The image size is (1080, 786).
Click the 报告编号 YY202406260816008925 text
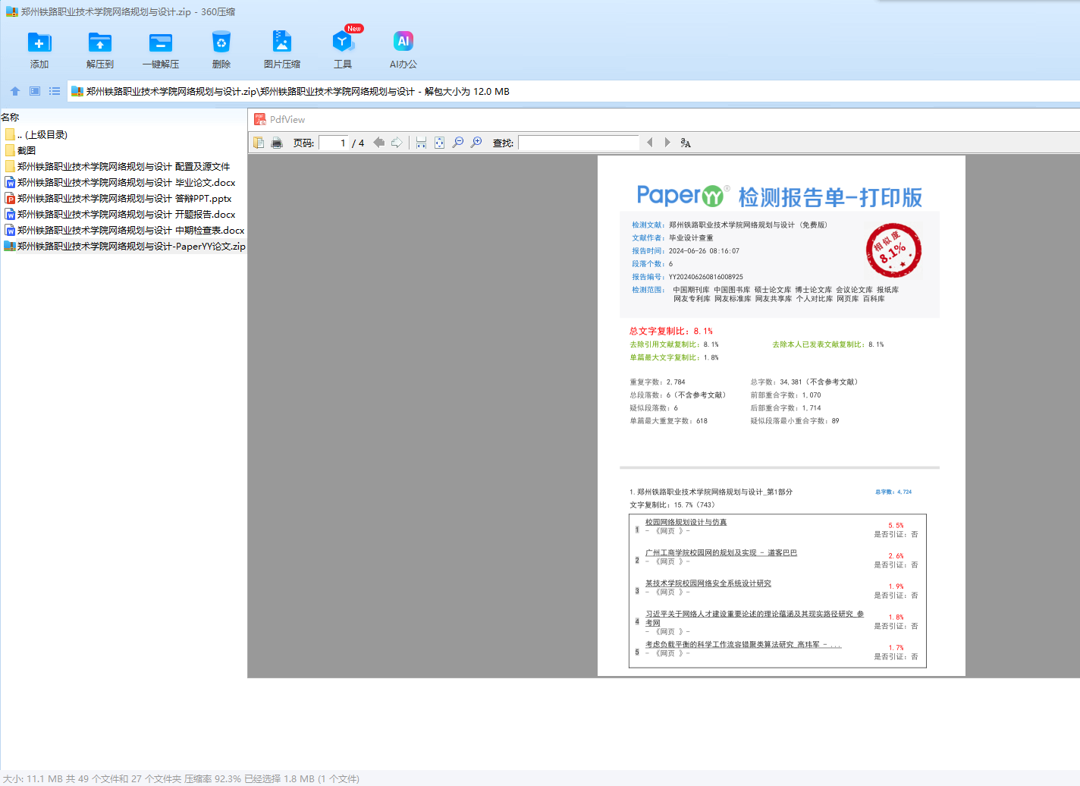click(687, 277)
